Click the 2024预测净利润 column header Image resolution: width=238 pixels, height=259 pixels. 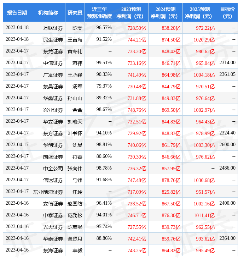166,12
